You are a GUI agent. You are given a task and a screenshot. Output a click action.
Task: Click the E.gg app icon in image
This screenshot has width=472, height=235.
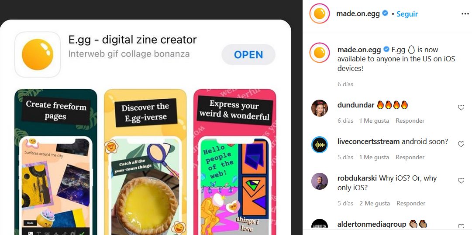click(x=38, y=55)
